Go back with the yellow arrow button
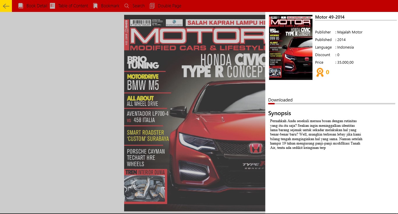Screen dimensions: 398x214 point(6,6)
